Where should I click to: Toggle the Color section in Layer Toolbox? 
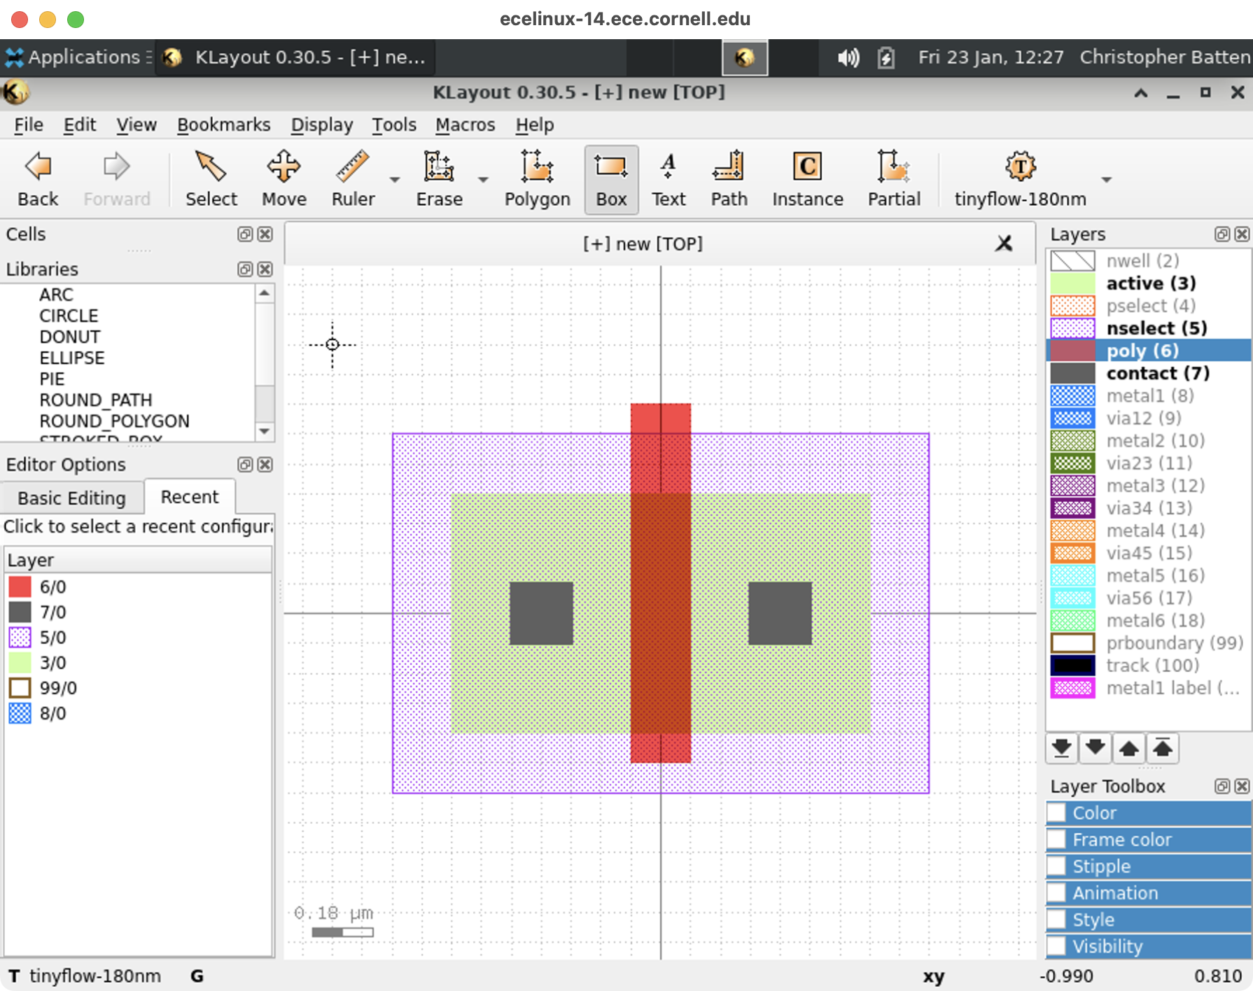[1057, 813]
